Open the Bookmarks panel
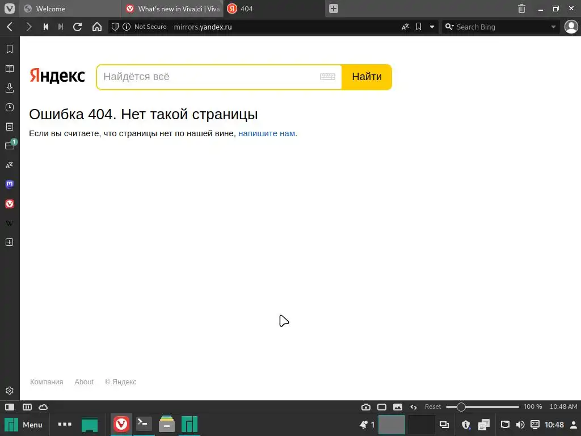This screenshot has width=581, height=436. coord(10,49)
